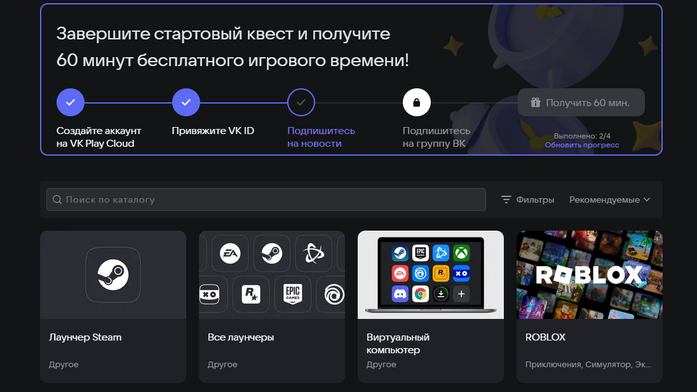Click the Подпишитесь на группу ВК step label

[x=436, y=137]
